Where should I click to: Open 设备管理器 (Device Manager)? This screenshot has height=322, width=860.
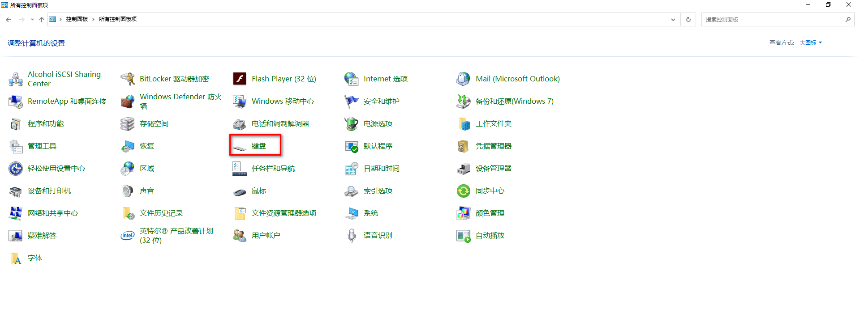click(493, 168)
